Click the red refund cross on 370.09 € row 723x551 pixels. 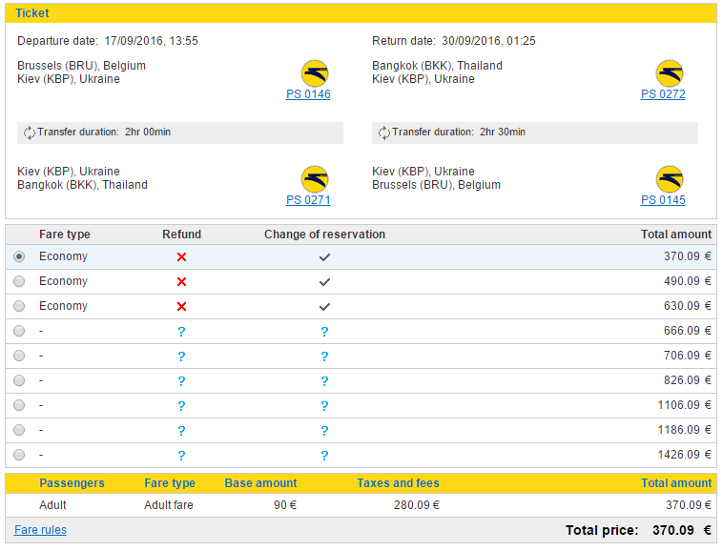pyautogui.click(x=181, y=257)
